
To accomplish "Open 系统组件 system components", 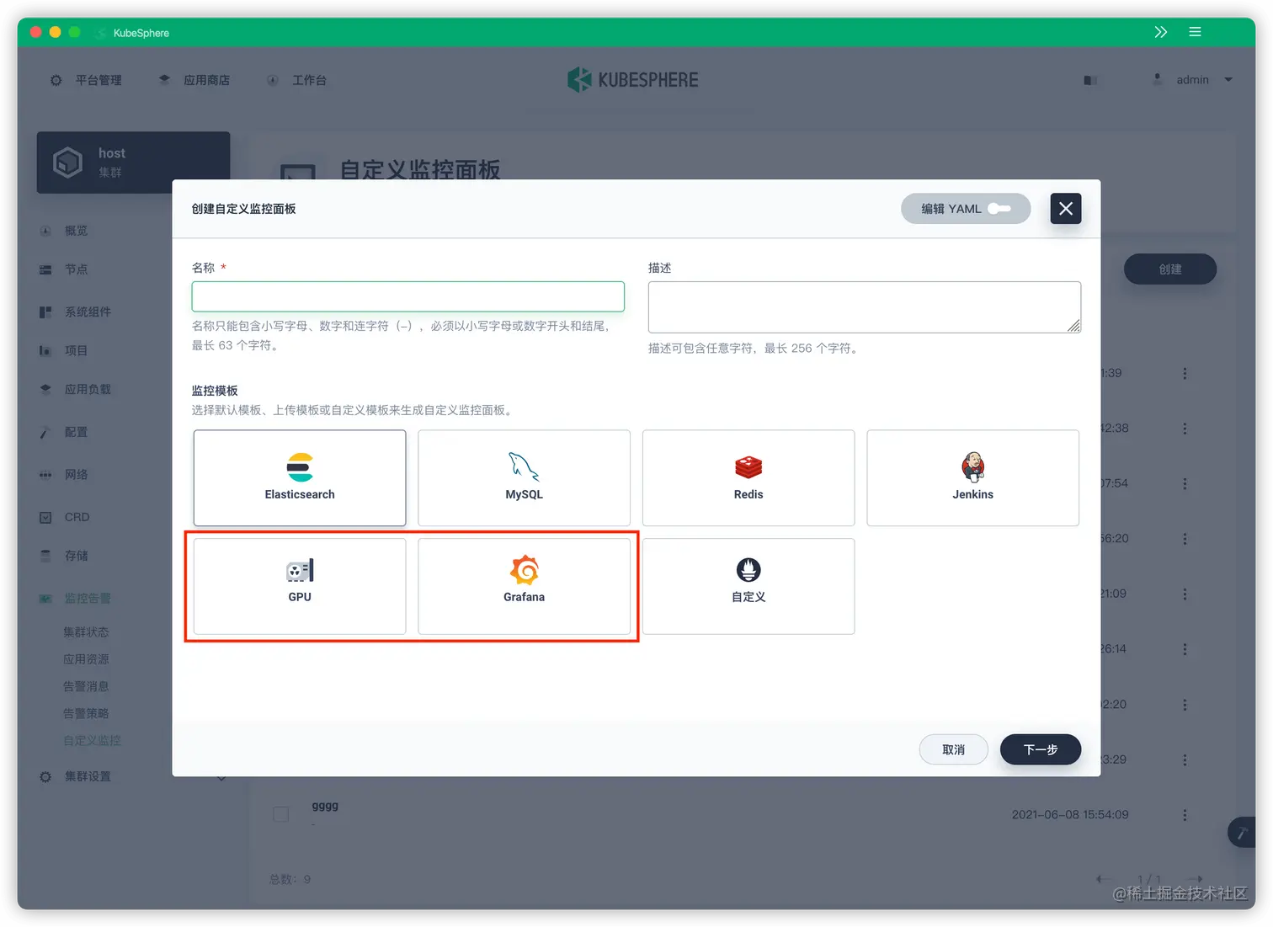I will pos(88,312).
